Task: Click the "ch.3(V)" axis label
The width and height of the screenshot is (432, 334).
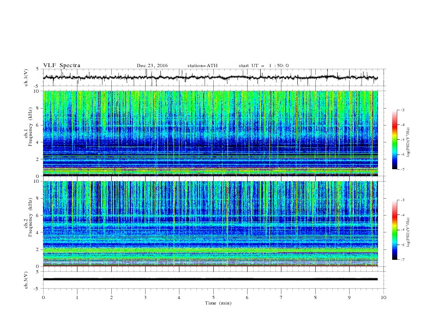Action: click(x=26, y=280)
